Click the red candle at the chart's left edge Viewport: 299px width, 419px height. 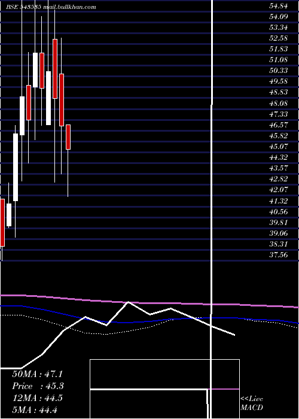2,223
